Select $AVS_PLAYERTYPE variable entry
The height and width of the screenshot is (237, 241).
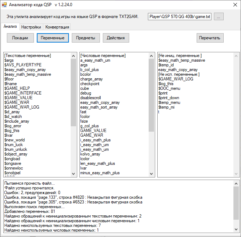pos(23,65)
